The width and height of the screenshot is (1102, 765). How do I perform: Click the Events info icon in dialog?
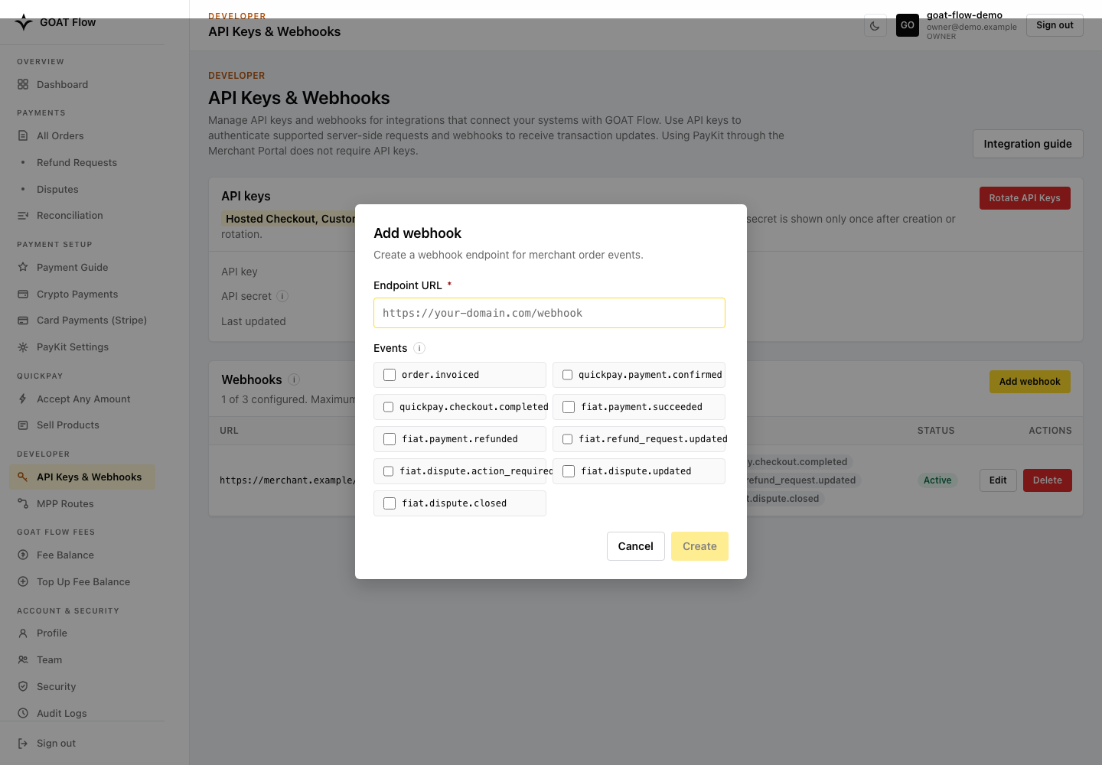click(x=419, y=348)
